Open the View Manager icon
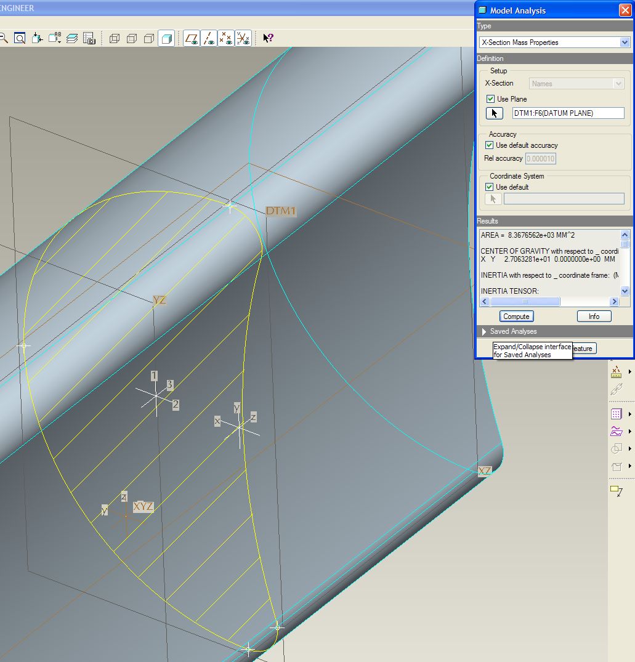This screenshot has height=662, width=635. tap(89, 38)
